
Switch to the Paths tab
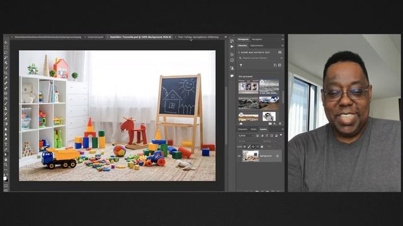pyautogui.click(x=253, y=129)
